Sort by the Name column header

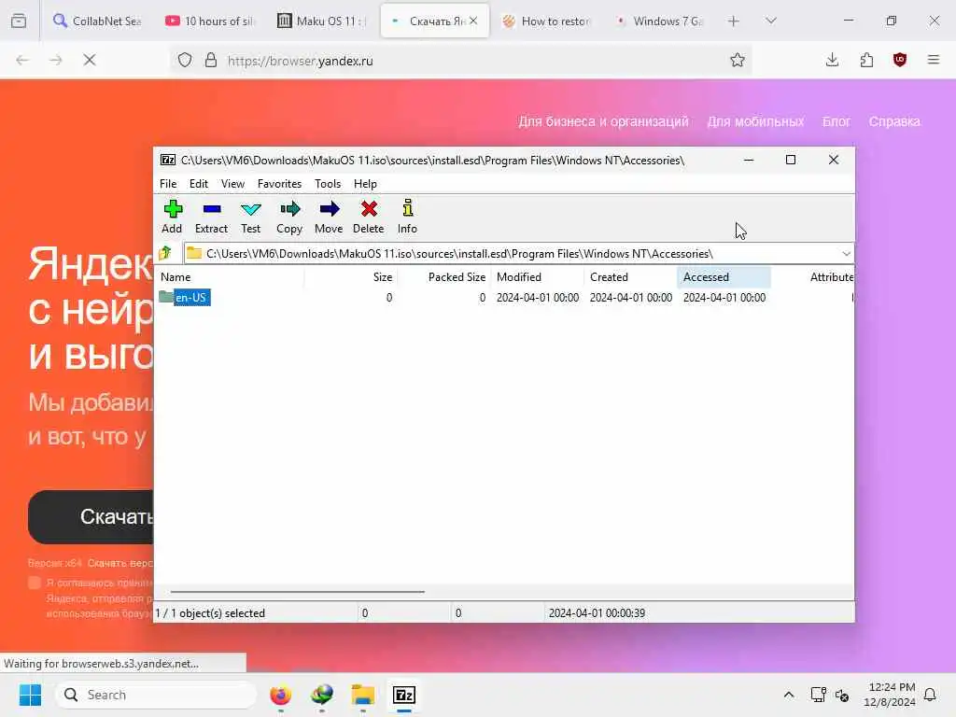[230, 276]
